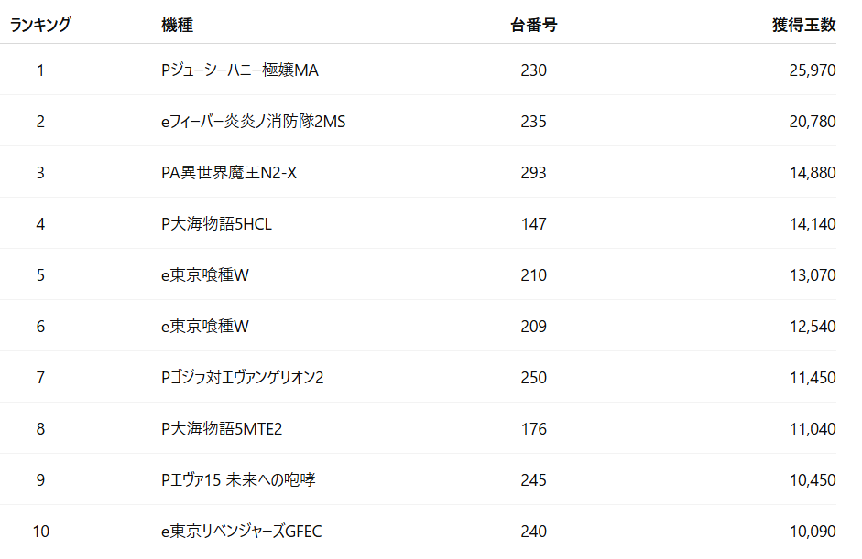862x559 pixels.
Task: Select e東京リベンジャーズGFEC machine name
Action: pos(242,532)
